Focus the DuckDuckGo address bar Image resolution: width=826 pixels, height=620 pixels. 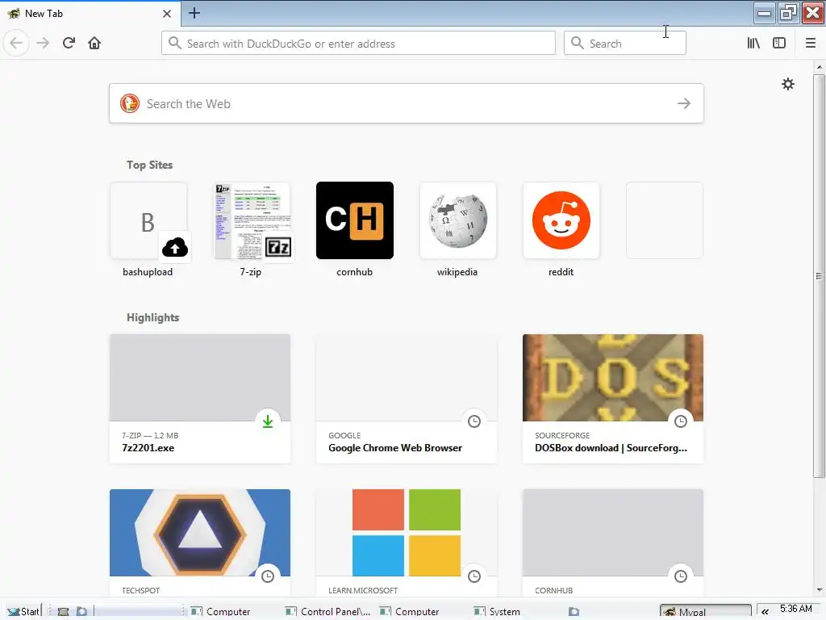tap(358, 44)
